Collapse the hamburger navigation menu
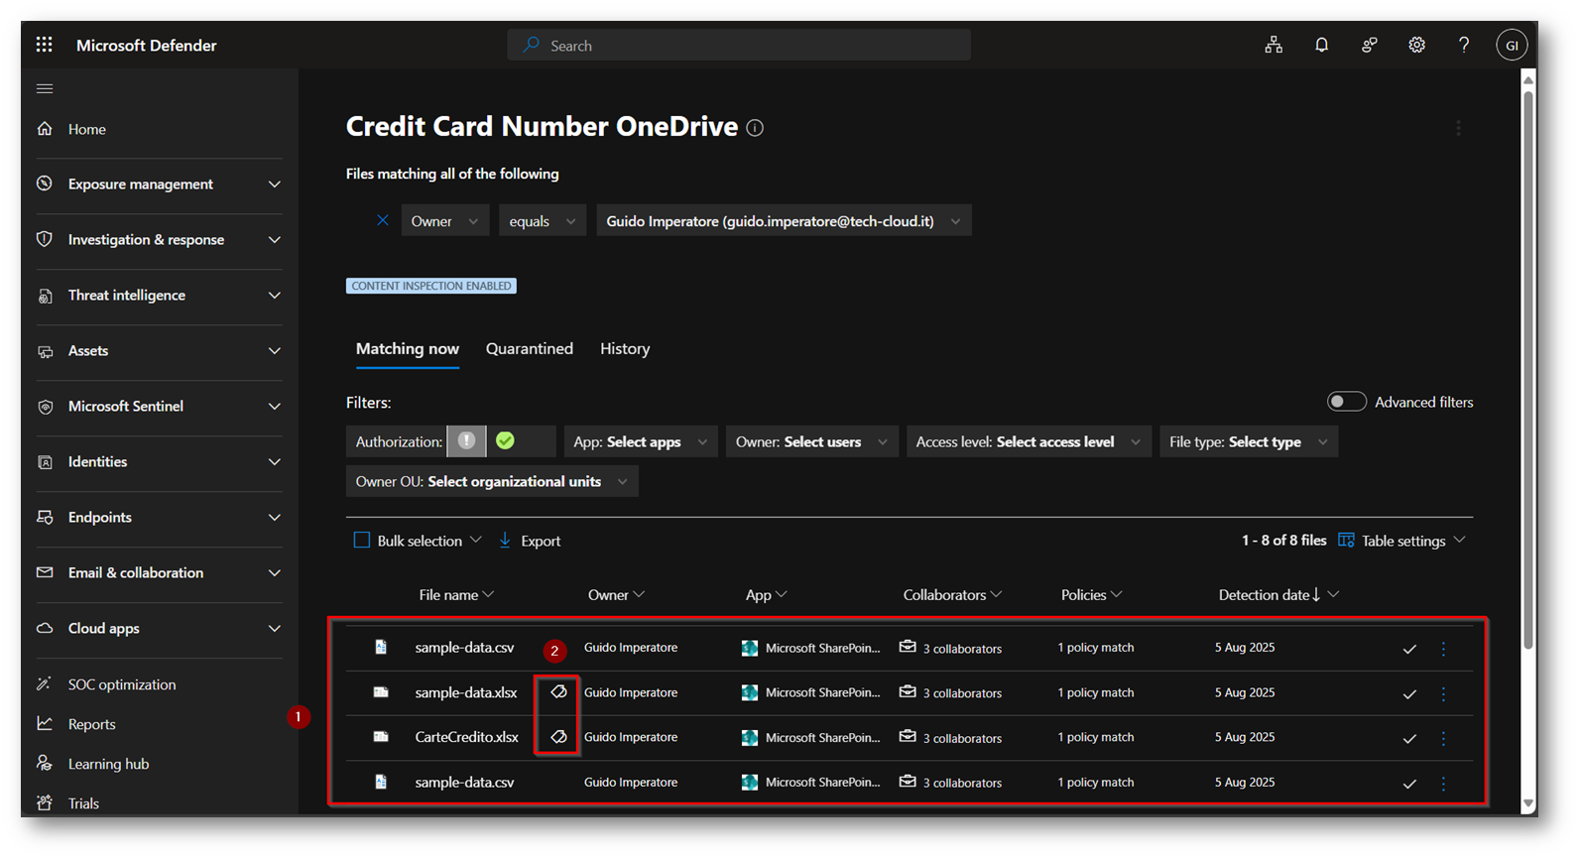This screenshot has width=1580, height=859. 45,88
